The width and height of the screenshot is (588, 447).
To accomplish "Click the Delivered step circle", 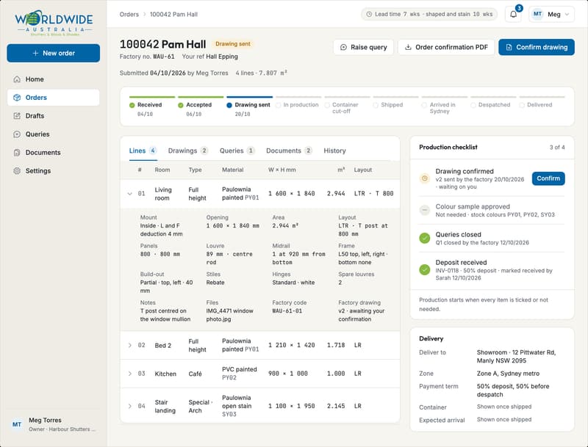I will (522, 105).
